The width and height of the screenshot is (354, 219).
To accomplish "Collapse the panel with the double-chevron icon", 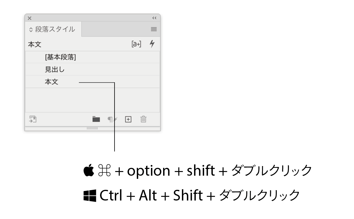I will click(x=154, y=18).
